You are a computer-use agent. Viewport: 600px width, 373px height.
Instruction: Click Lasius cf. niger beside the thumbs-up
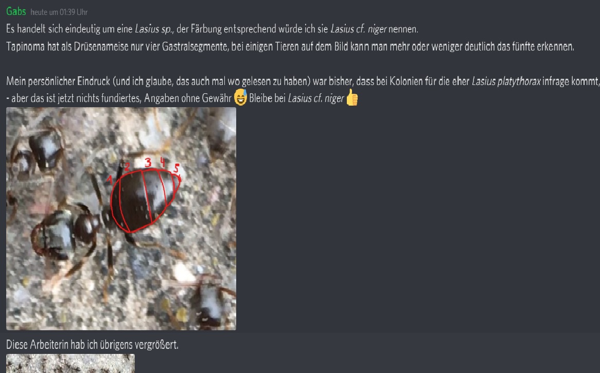coord(315,98)
